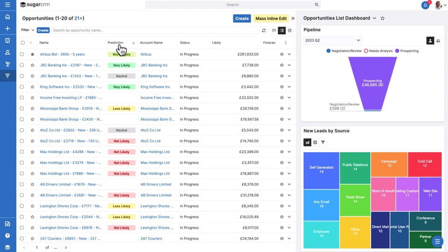
Task: Click Mass Inline Edit button
Action: [271, 18]
